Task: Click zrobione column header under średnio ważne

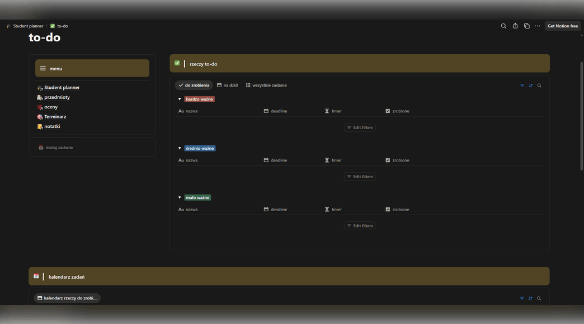Action: click(397, 160)
